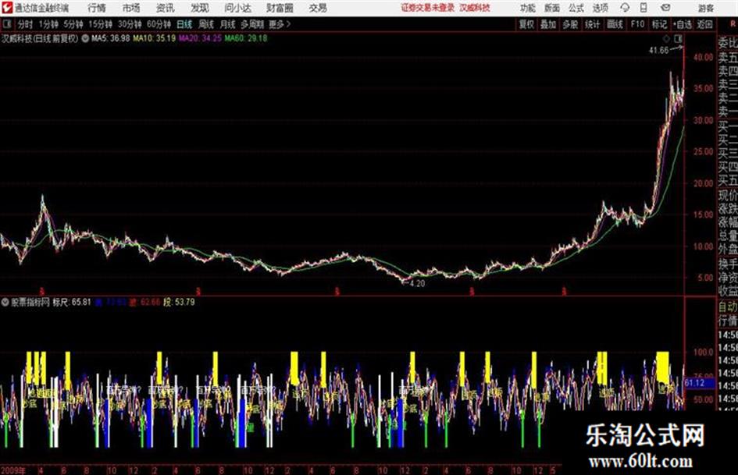Image resolution: width=738 pixels, height=475 pixels.
Task: Open the 行情 menu
Action: [97, 8]
